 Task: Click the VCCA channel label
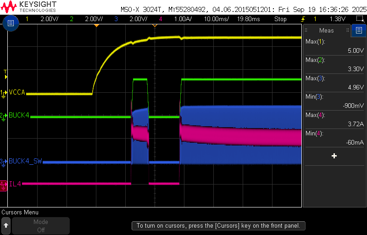click(17, 92)
